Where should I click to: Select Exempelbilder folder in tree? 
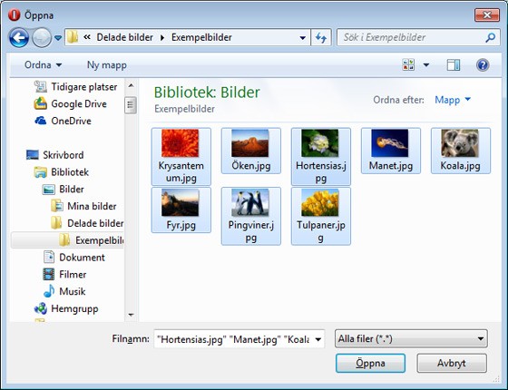pyautogui.click(x=67, y=240)
